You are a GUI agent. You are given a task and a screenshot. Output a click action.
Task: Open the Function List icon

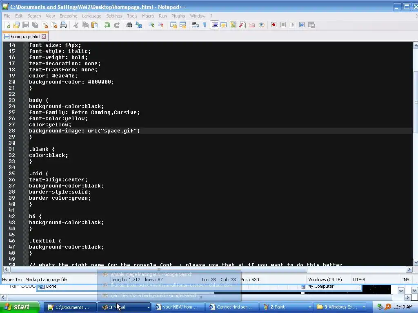242,25
